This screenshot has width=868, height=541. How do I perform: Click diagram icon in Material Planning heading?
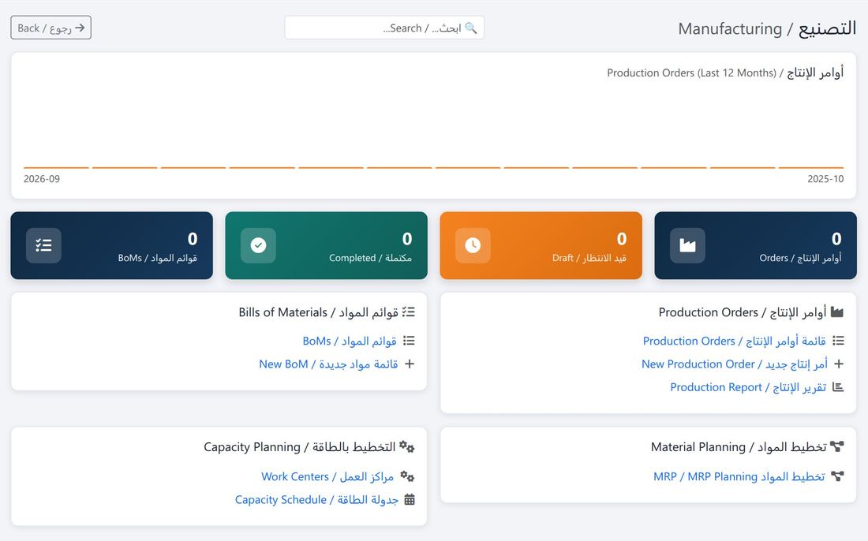(x=837, y=446)
